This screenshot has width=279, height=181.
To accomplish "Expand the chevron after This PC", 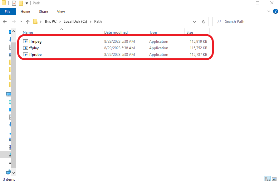I will click(60, 22).
